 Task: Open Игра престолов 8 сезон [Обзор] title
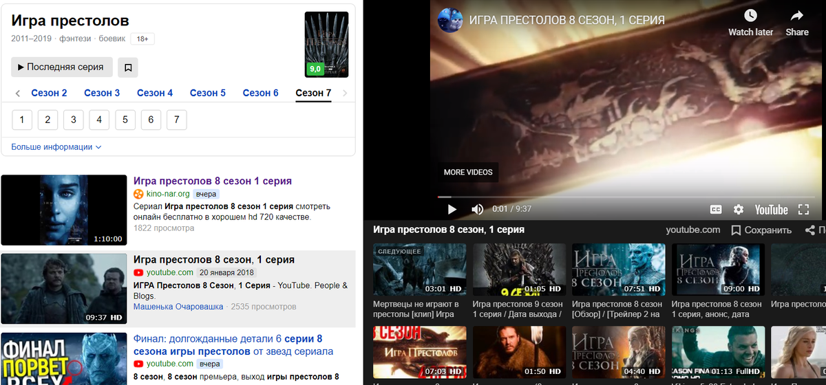(x=617, y=309)
